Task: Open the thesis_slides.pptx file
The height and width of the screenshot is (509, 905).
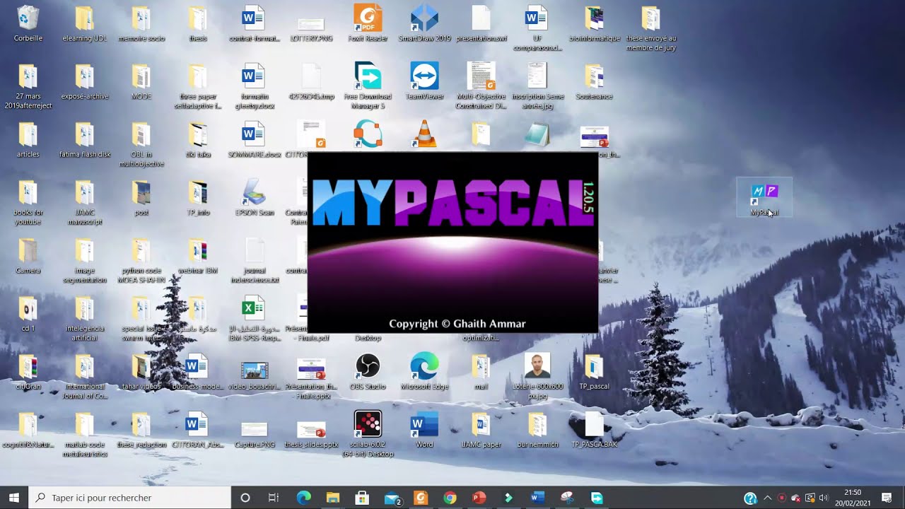Action: [x=311, y=433]
